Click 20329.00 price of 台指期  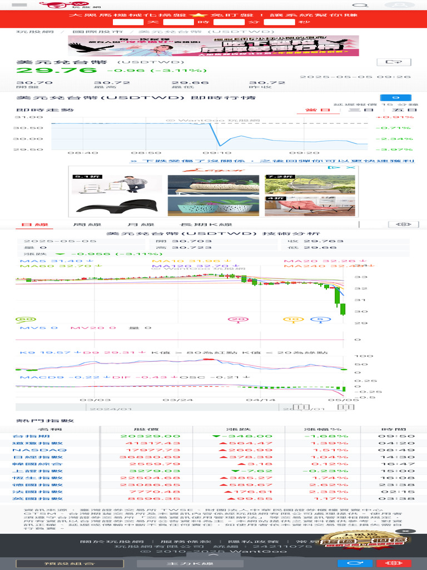(150, 436)
